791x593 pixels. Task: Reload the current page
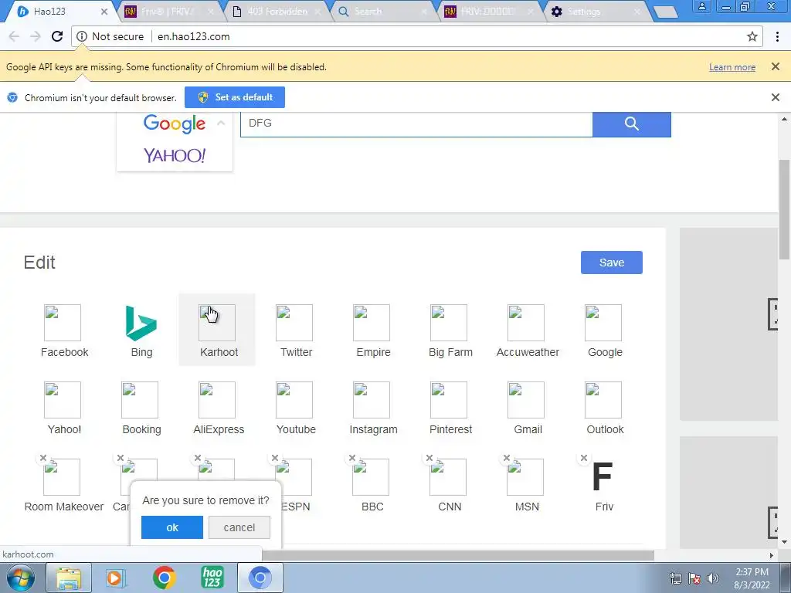click(57, 36)
